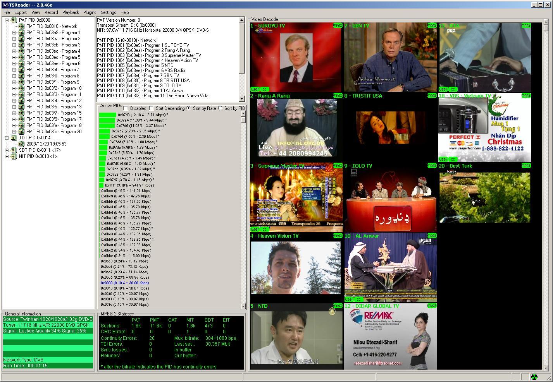The height and width of the screenshot is (382, 553).
Task: Click the icon next to PMT PID 0x03f0 - Program 8
Action: coord(21,76)
